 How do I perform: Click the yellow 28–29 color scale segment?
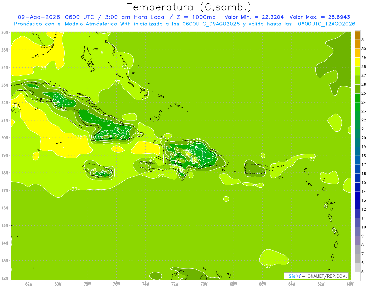(x=357, y=62)
